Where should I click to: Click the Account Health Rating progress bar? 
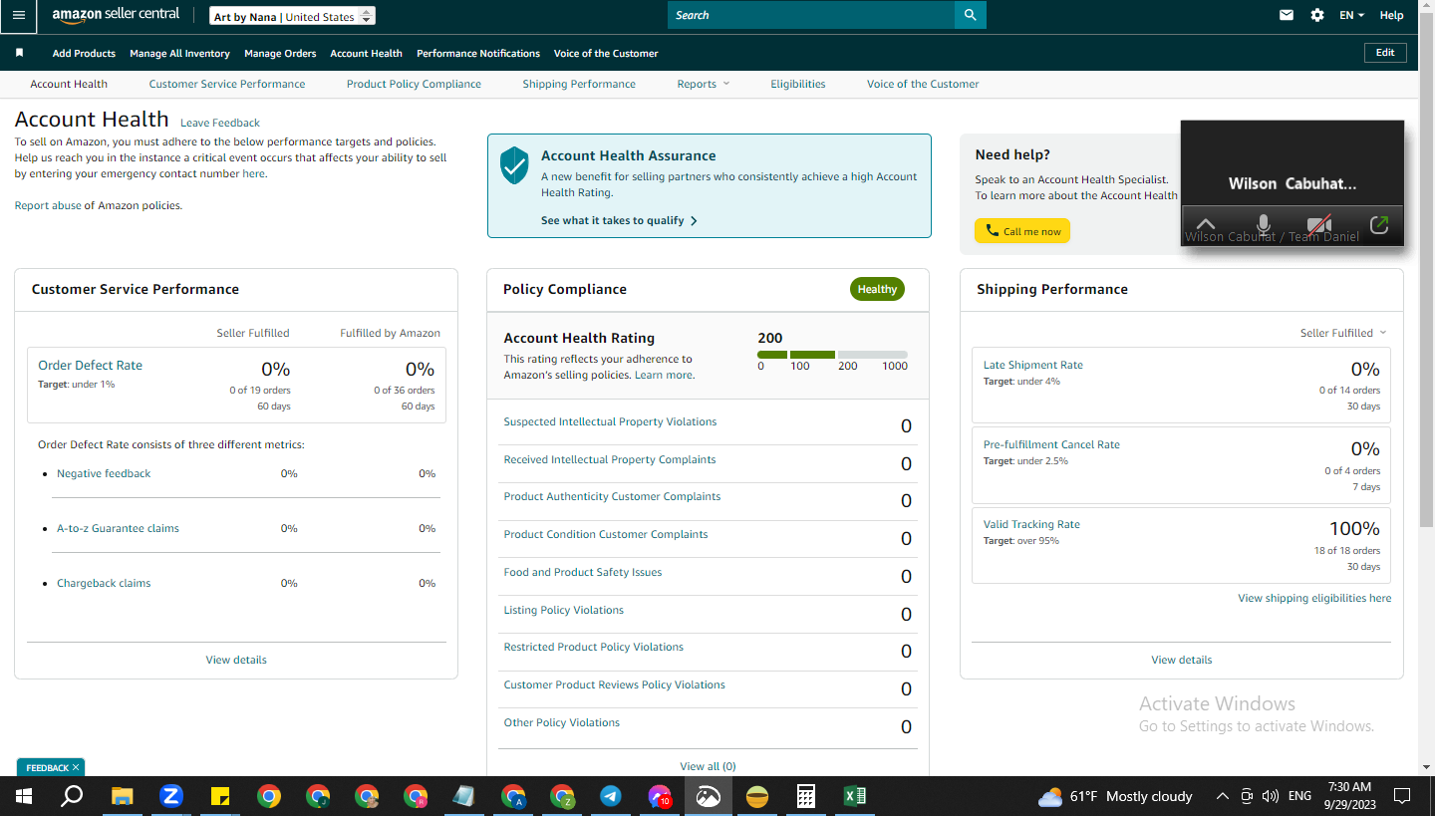tap(832, 355)
